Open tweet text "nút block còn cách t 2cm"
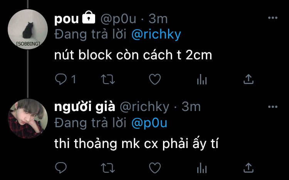This screenshot has width=289, height=180. coord(133,55)
